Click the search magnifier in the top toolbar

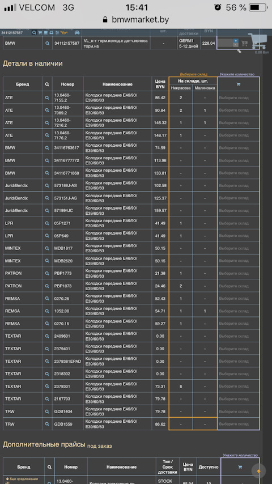tap(34, 32)
